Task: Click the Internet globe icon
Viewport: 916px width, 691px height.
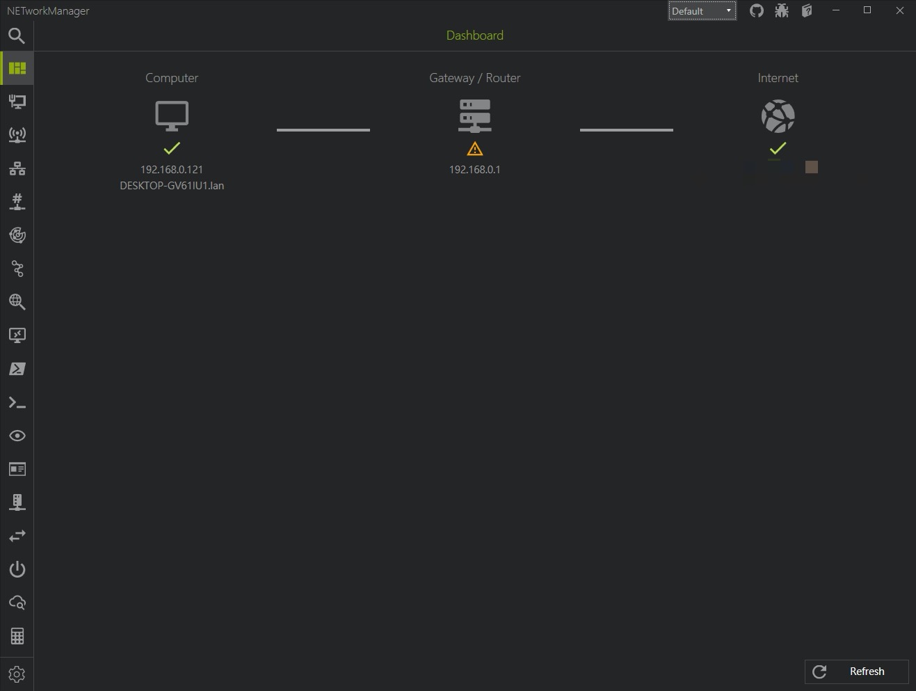Action: point(778,116)
